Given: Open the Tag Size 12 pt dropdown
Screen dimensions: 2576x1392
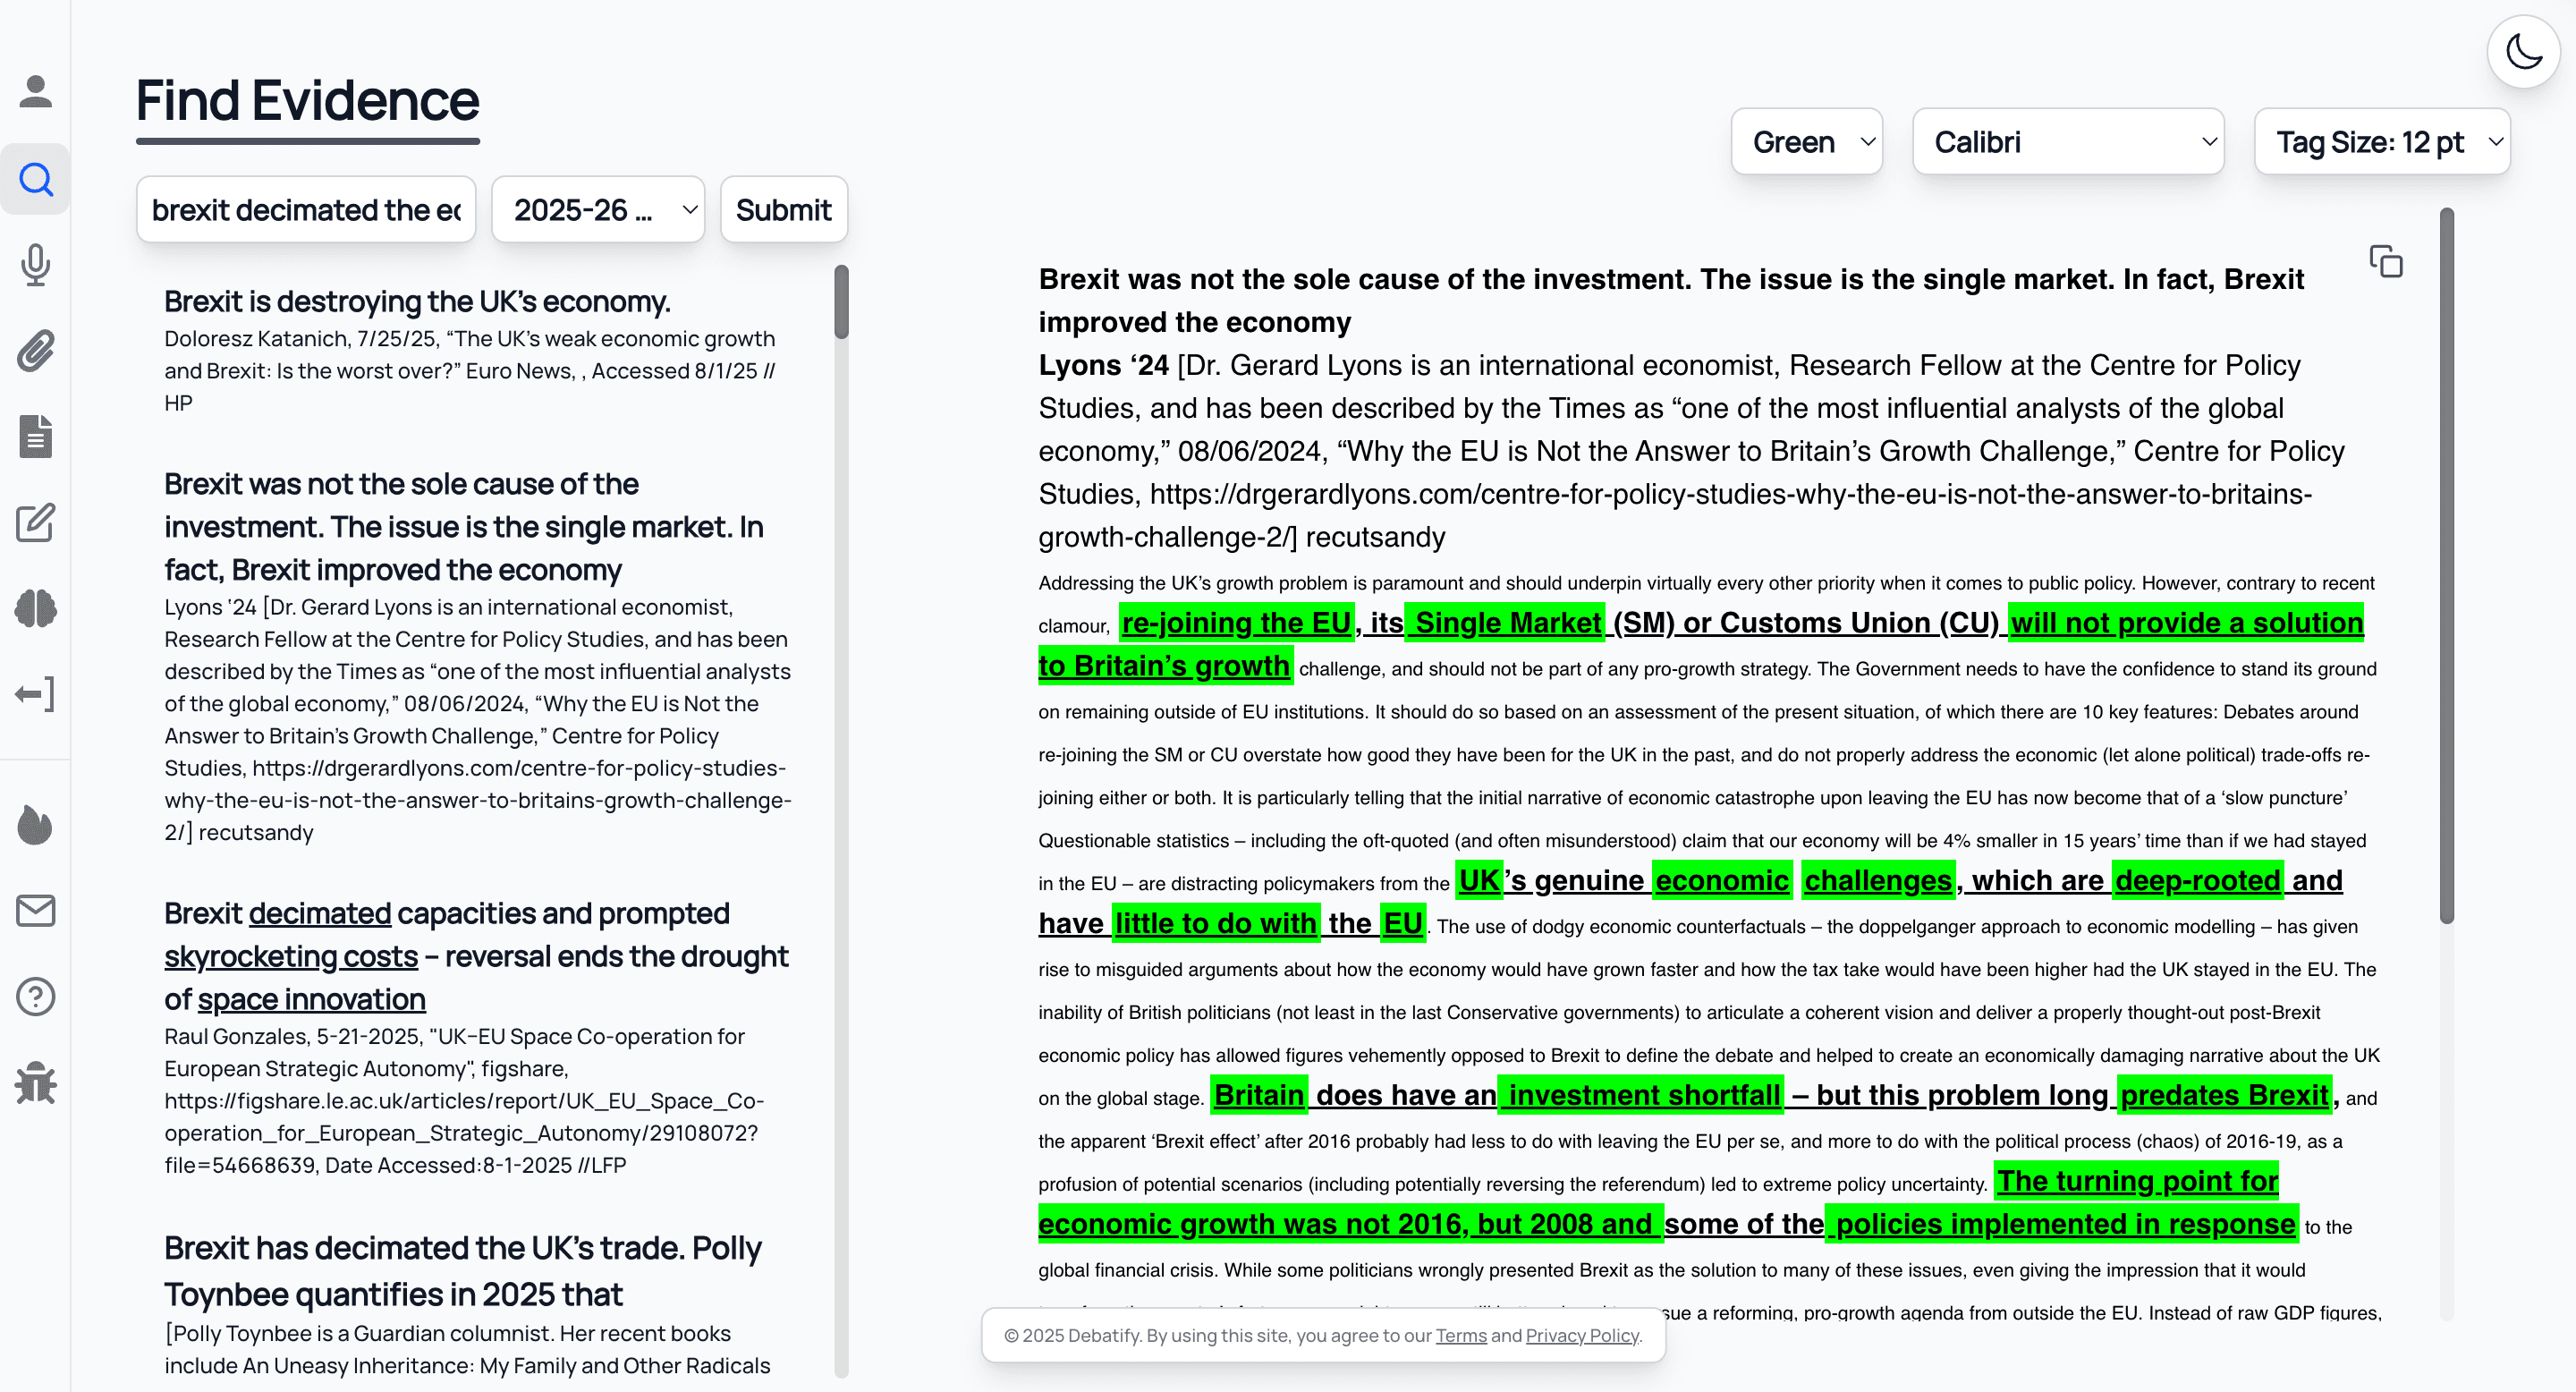Looking at the screenshot, I should [2382, 142].
